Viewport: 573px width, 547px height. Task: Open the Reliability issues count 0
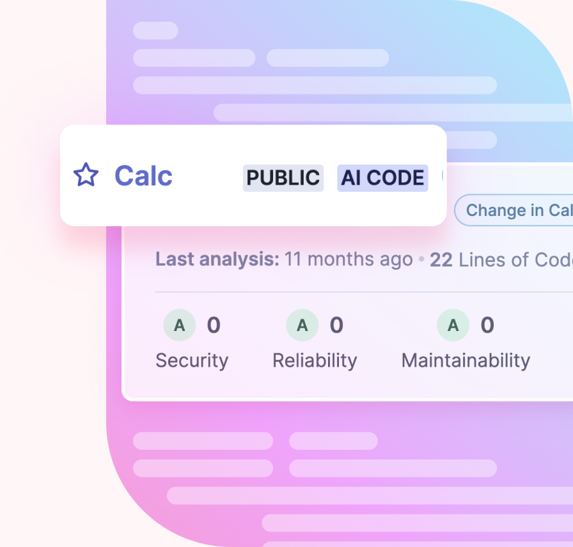pos(336,325)
